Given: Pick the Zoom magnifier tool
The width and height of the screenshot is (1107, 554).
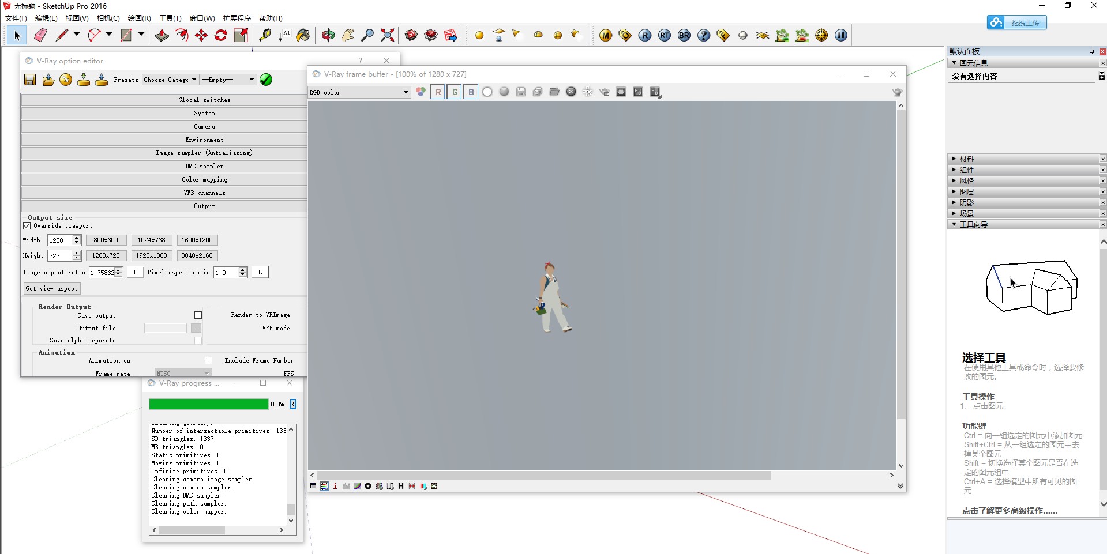Looking at the screenshot, I should [367, 36].
